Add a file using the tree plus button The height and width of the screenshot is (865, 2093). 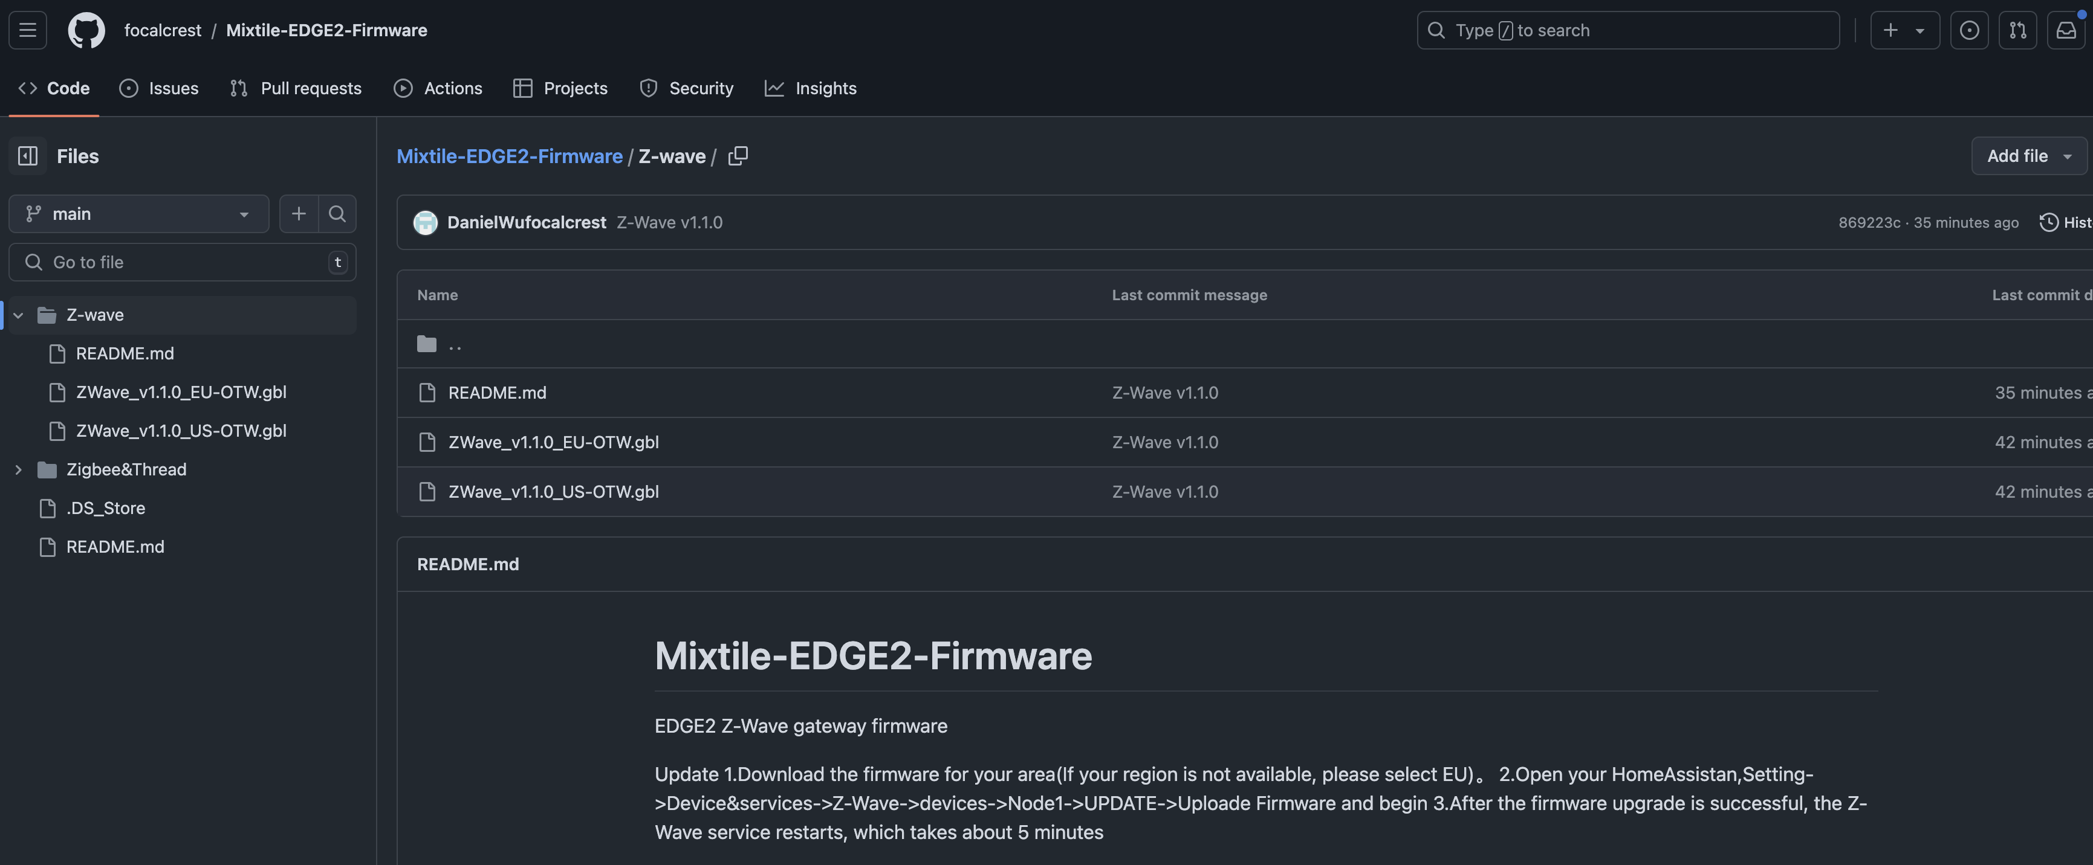[x=298, y=213]
